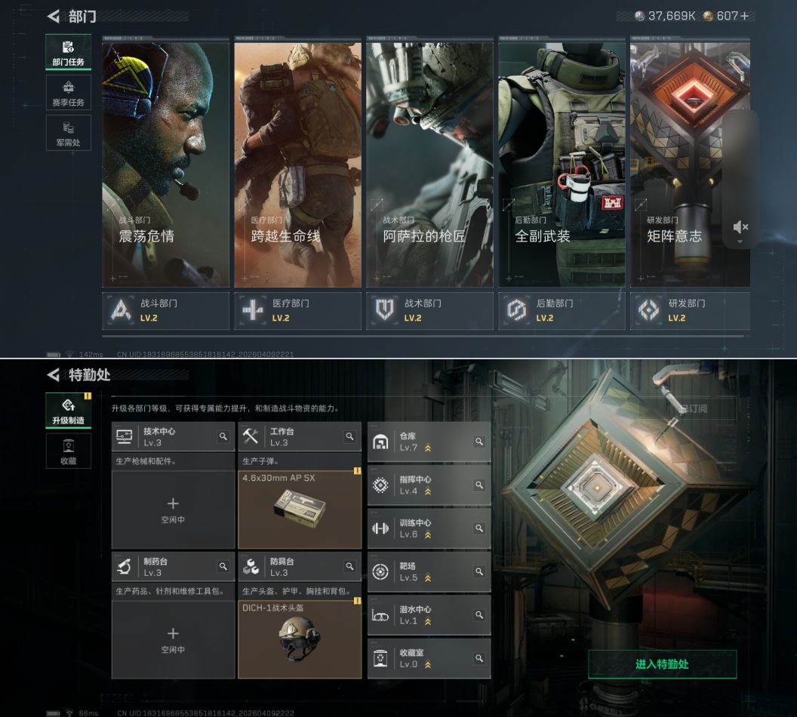Select the 收藏 sidebar tab
Viewport: 797px width, 717px height.
[68, 451]
